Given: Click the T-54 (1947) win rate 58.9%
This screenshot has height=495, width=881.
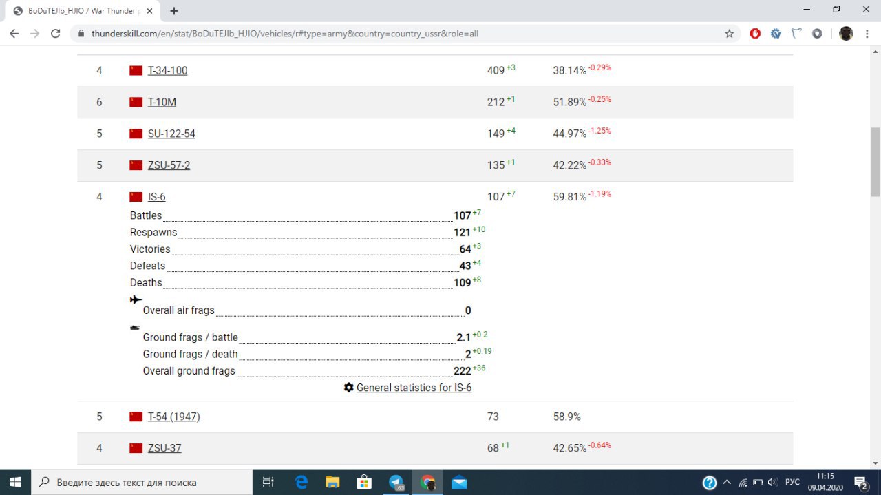Looking at the screenshot, I should tap(567, 417).
